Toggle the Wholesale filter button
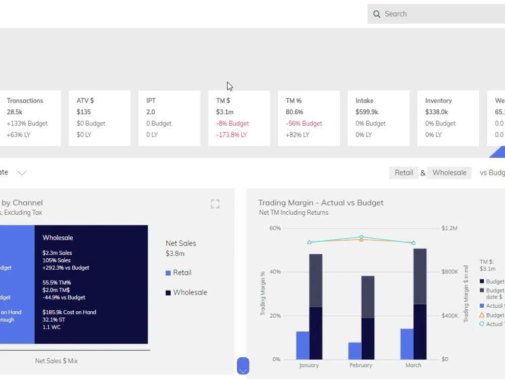Viewport: 505px width, 379px height. click(449, 173)
